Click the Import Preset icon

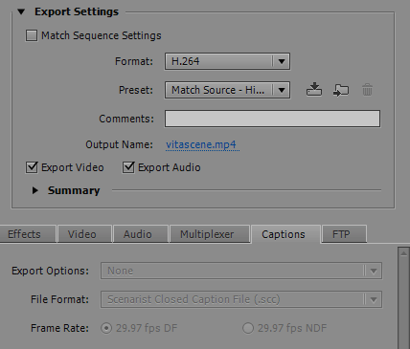(341, 90)
